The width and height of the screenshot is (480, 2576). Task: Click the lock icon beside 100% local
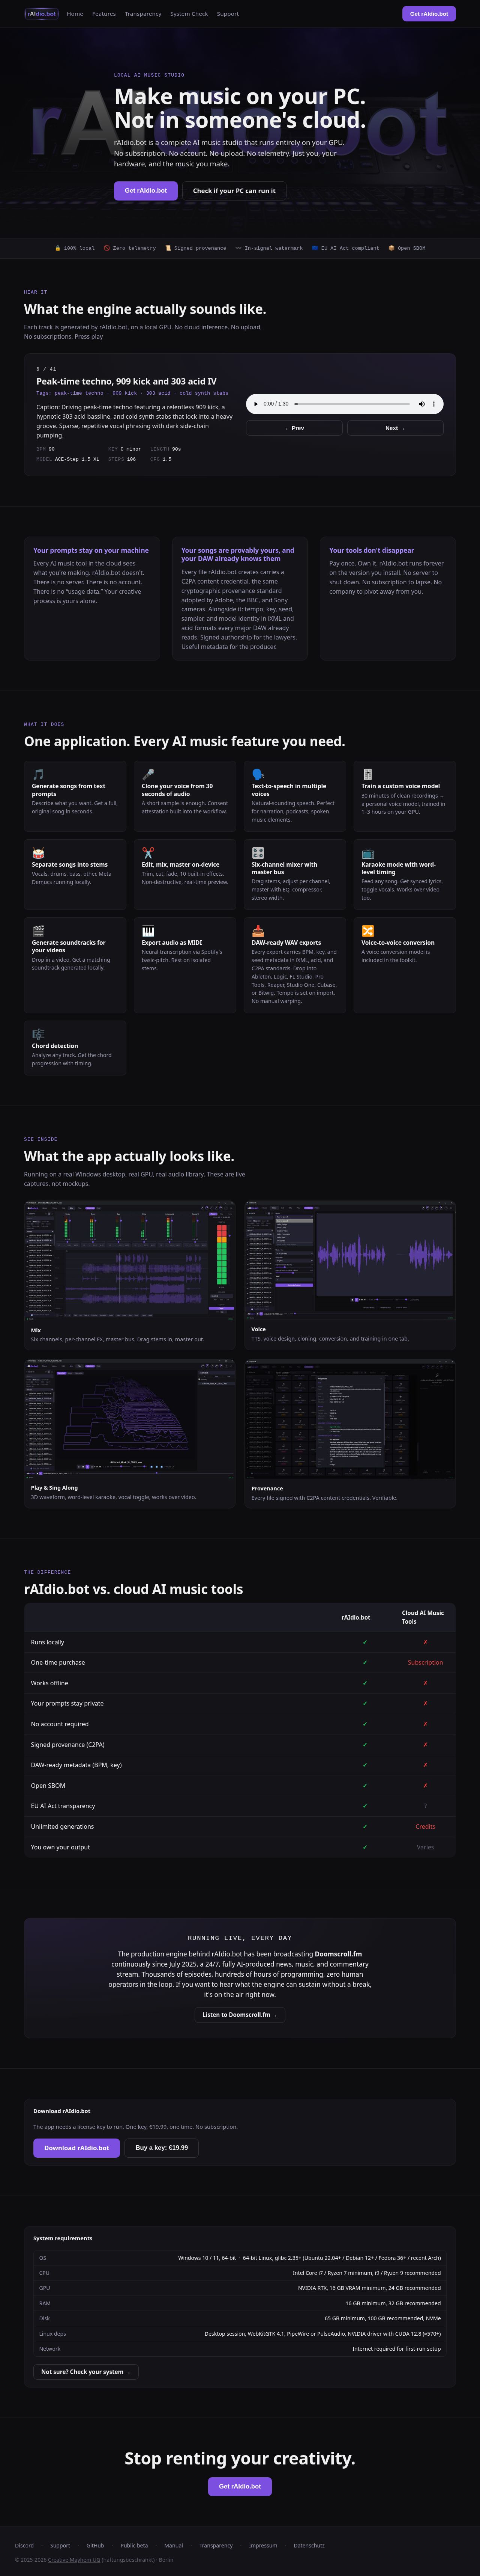(58, 248)
